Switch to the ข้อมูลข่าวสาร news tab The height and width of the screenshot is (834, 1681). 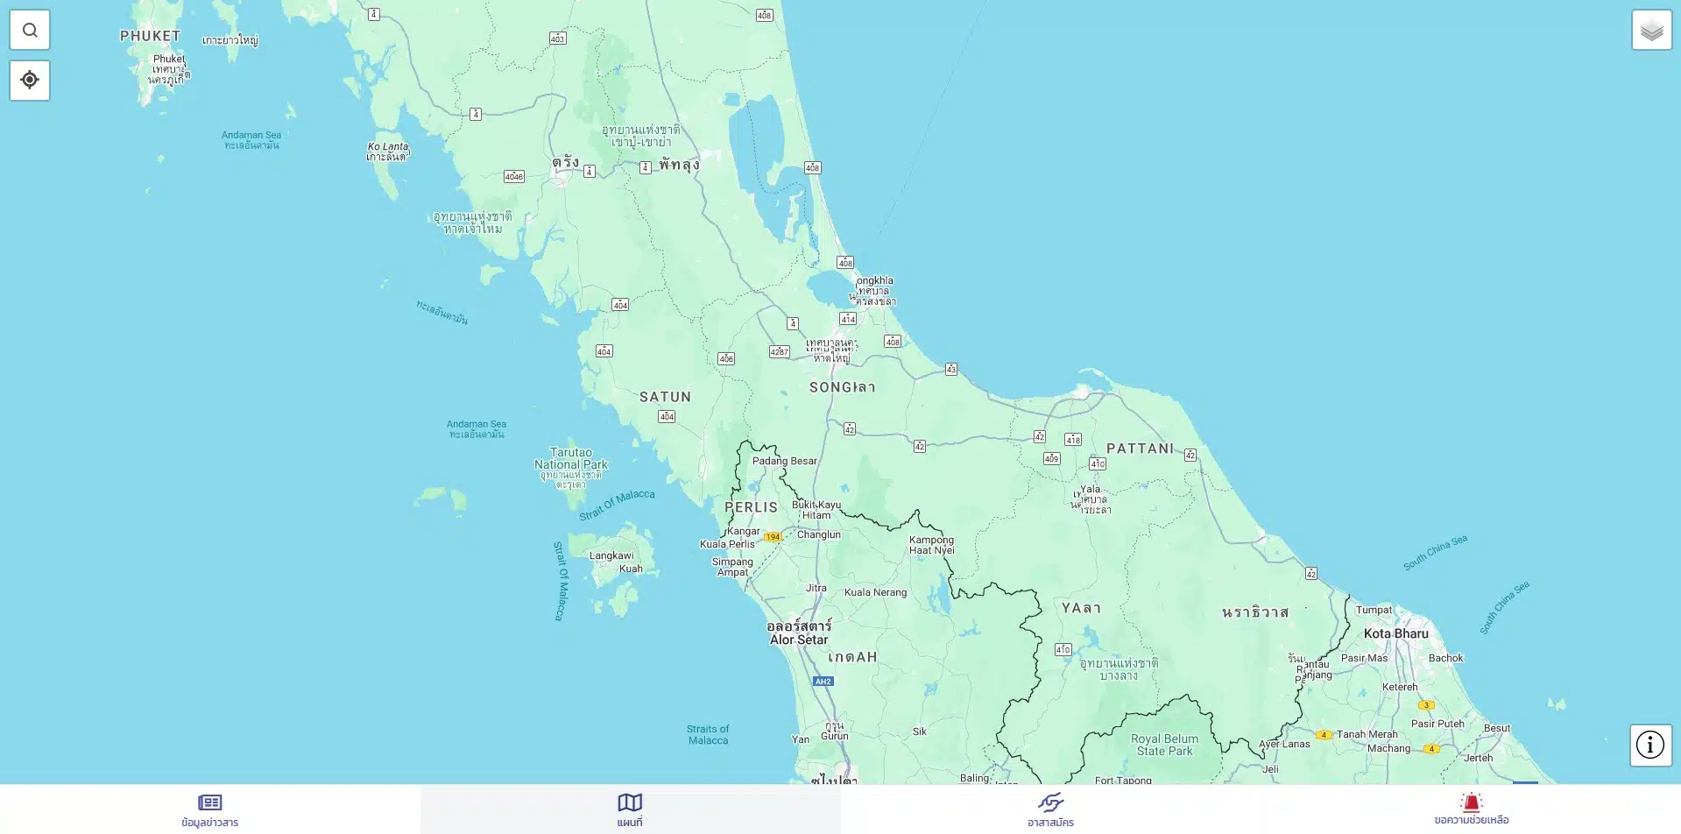click(210, 809)
